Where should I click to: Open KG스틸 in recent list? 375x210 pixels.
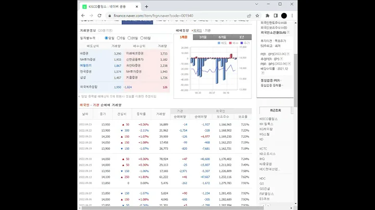pos(264,134)
